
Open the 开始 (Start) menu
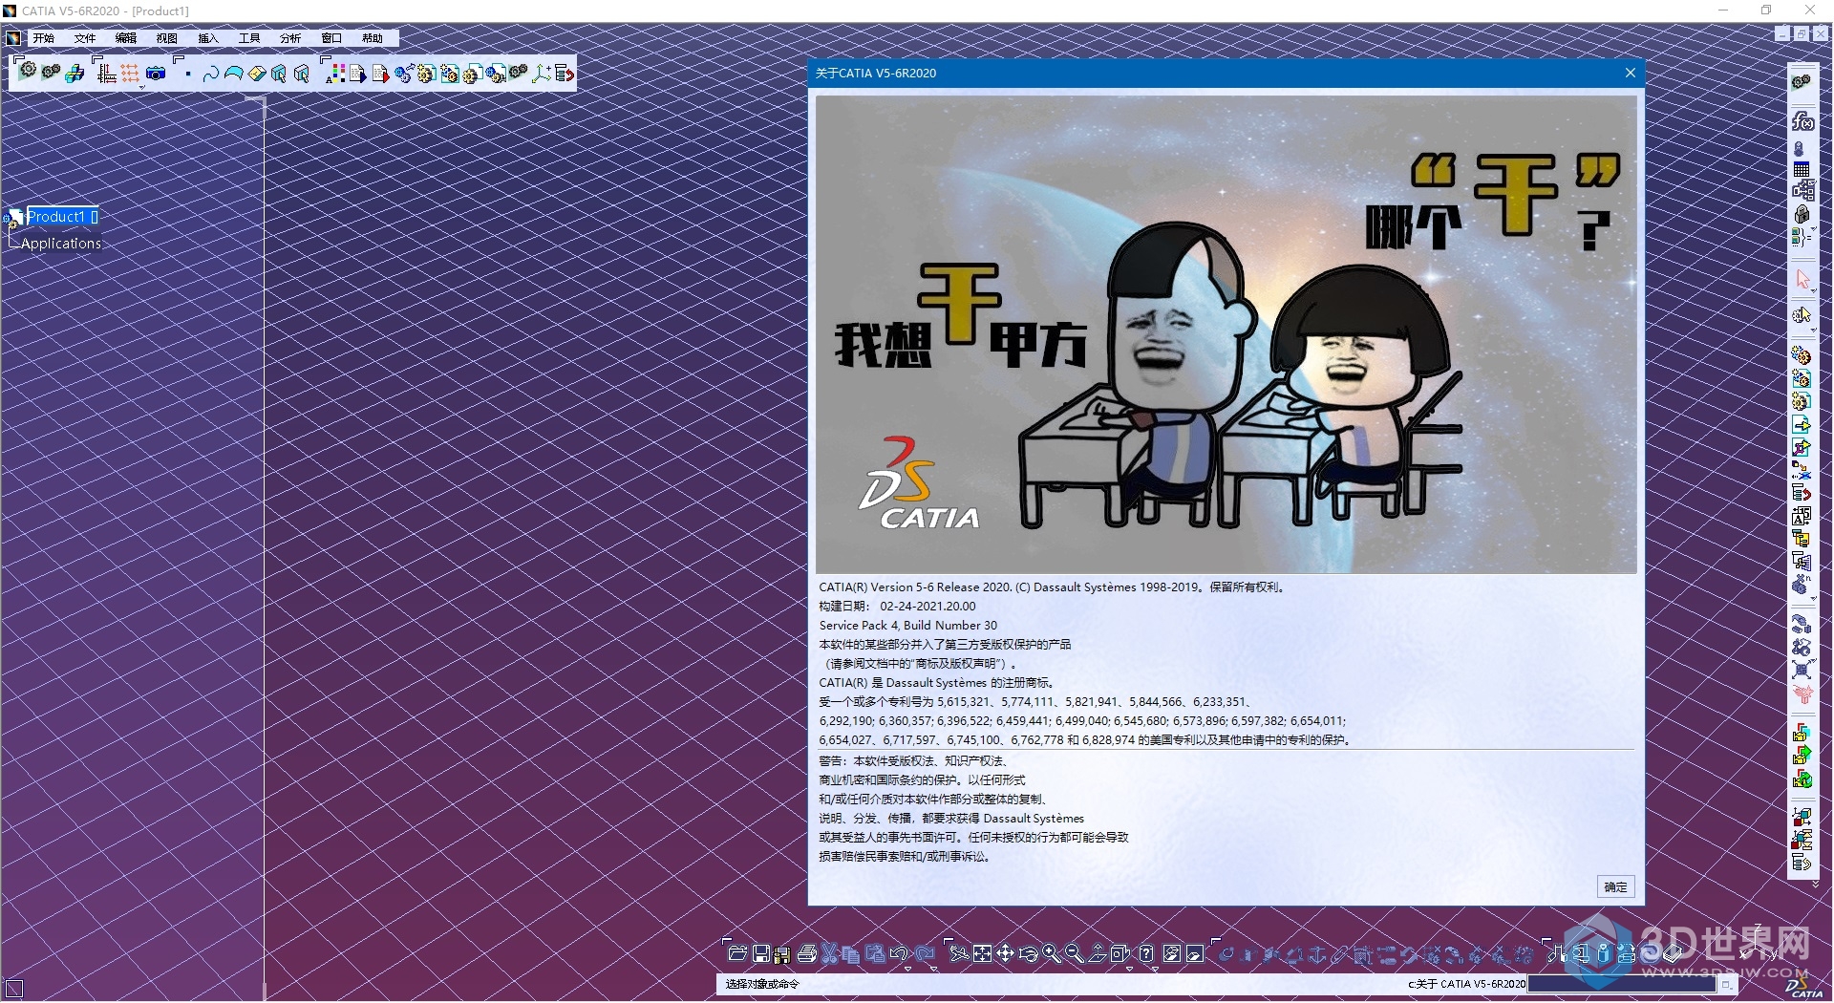tap(43, 38)
